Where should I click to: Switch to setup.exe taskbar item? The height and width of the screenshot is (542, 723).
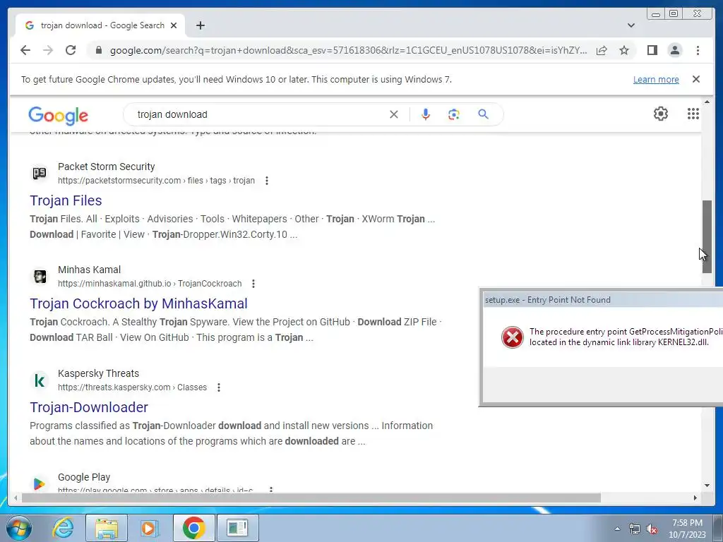tap(238, 528)
